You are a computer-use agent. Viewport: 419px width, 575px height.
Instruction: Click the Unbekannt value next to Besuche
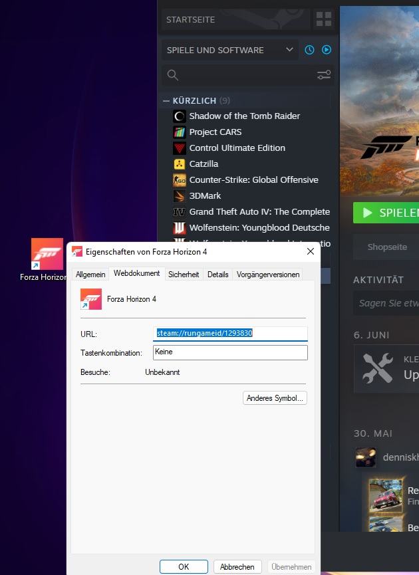coord(162,372)
